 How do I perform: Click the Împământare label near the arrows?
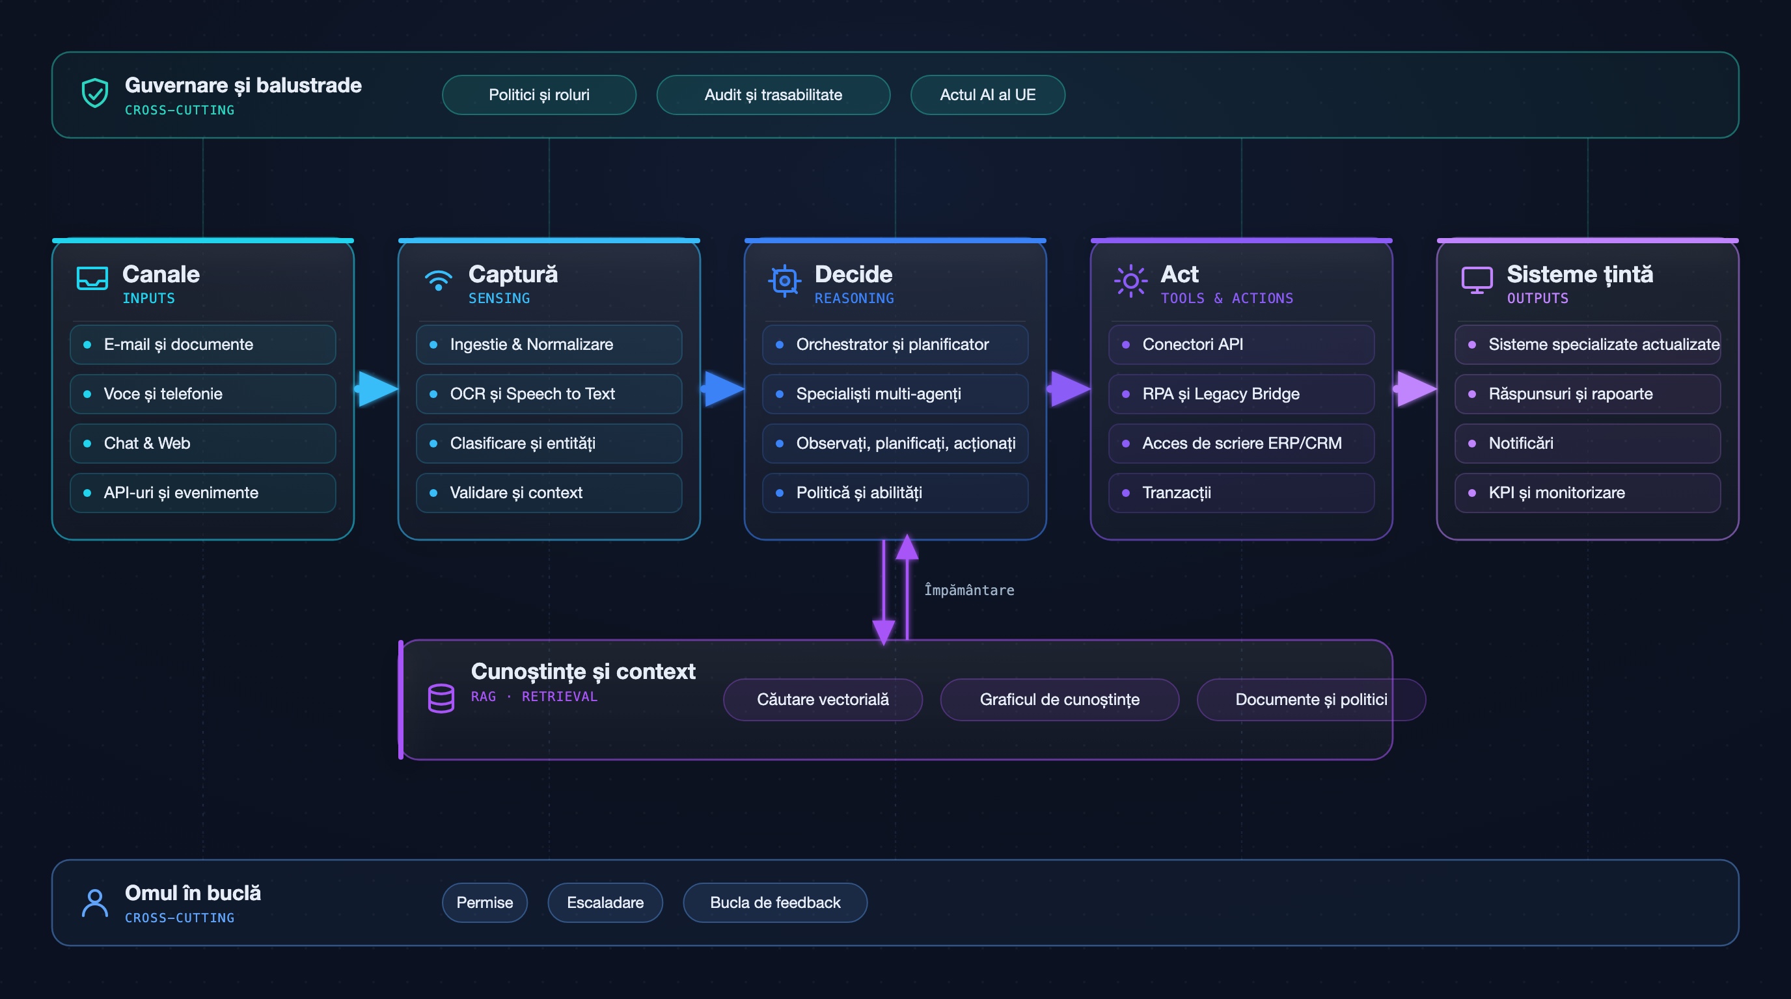pyautogui.click(x=968, y=591)
